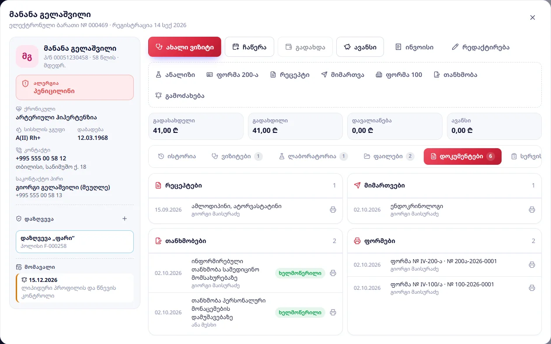Close the patient card dialog
Image resolution: width=551 pixels, height=344 pixels.
[533, 17]
